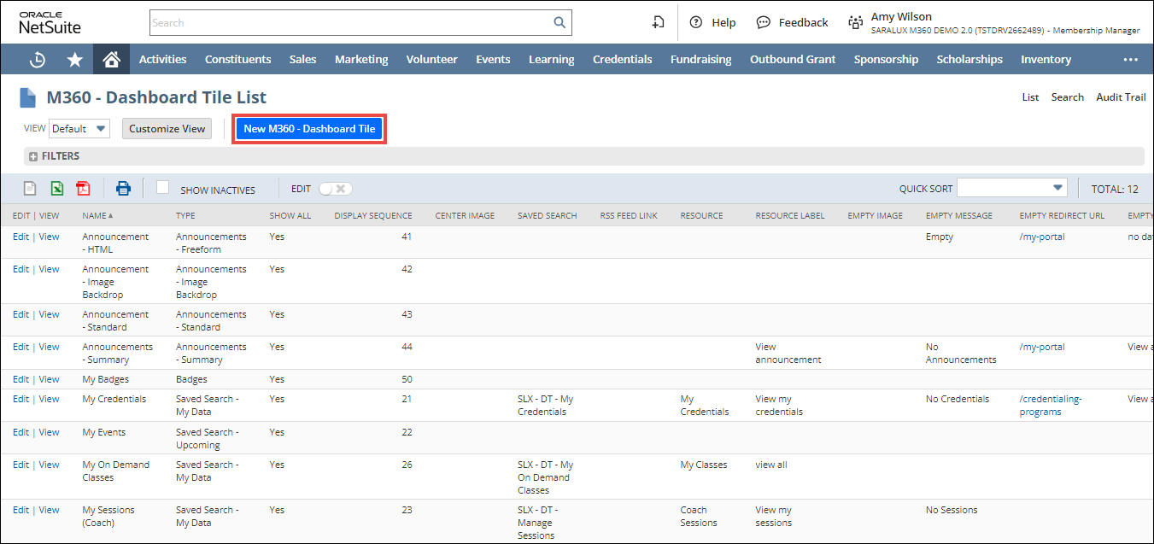1154x544 pixels.
Task: Export list to PDF icon
Action: tap(83, 189)
